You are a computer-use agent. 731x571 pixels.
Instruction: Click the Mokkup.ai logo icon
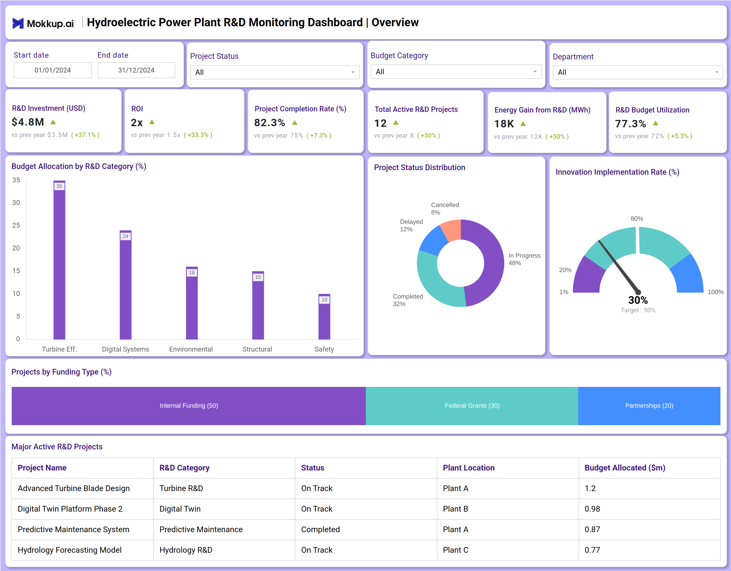click(18, 23)
